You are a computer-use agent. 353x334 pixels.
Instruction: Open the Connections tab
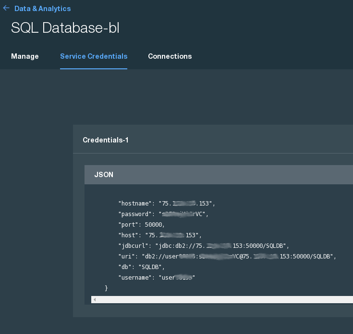[170, 56]
